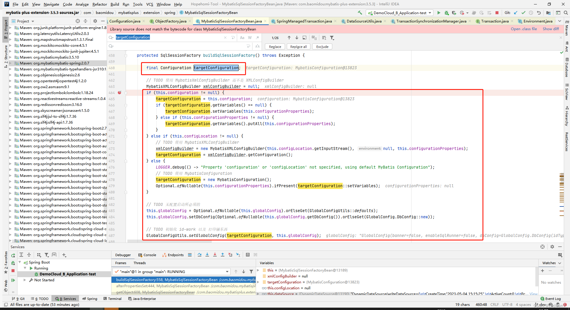Click the search field containing targetConfiguration
This screenshot has width=570, height=310.
(x=169, y=37)
